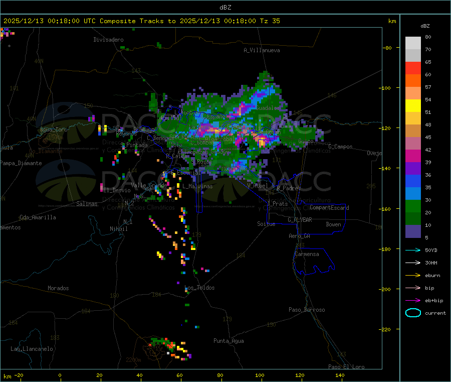Click the J_Prats map label
The width and height of the screenshot is (451, 382).
[277, 204]
